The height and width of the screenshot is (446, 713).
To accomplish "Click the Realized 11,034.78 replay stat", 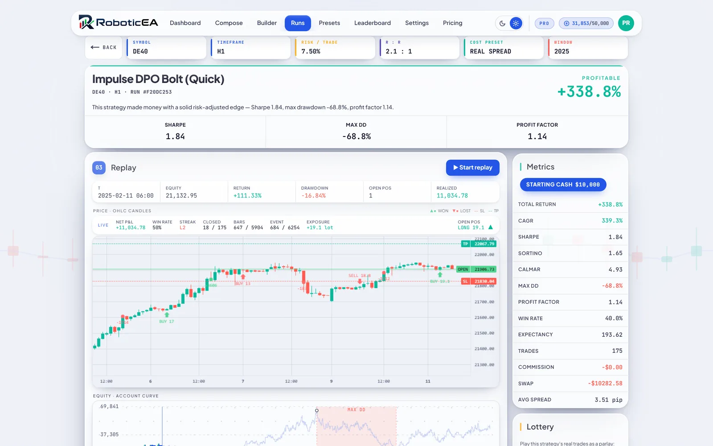I will [x=465, y=192].
